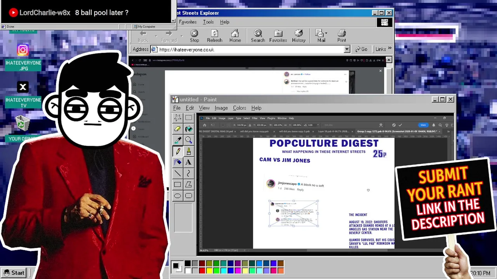The width and height of the screenshot is (497, 279).
Task: Click the Go button next to address bar
Action: coord(361,49)
